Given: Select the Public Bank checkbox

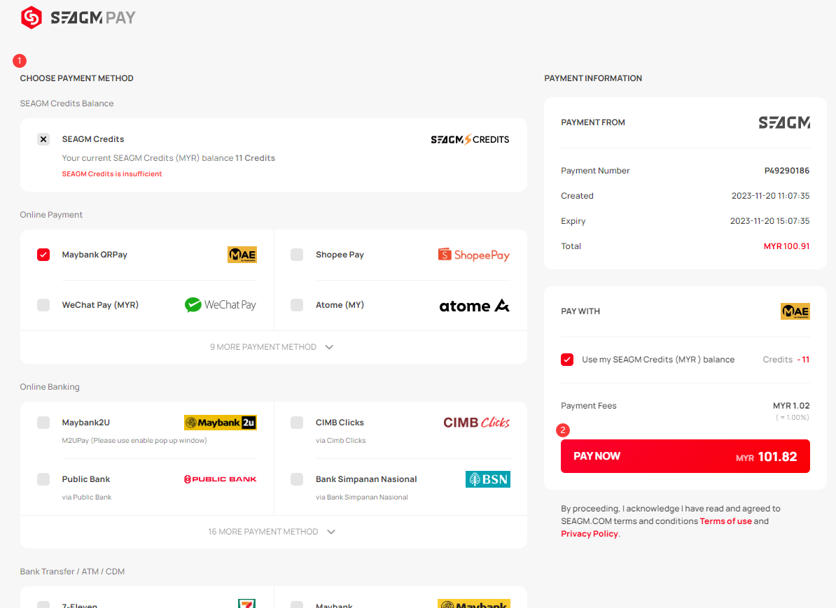Looking at the screenshot, I should pyautogui.click(x=43, y=479).
